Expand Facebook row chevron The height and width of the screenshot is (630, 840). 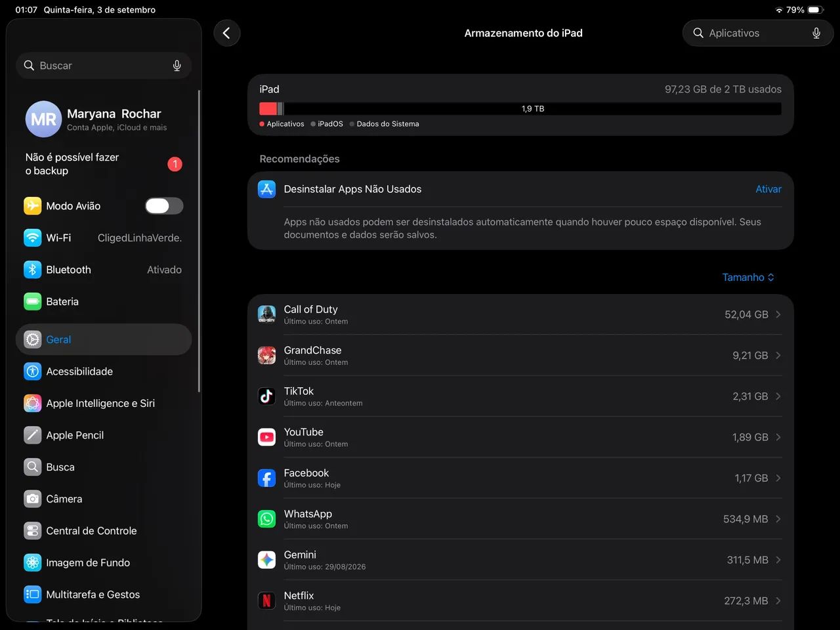778,478
